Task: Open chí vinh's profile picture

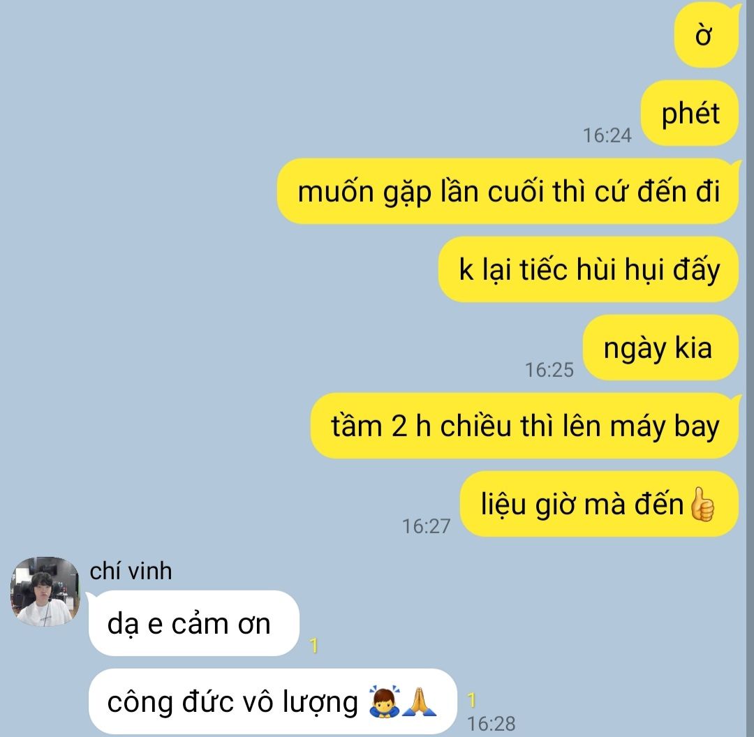Action: pos(45,592)
